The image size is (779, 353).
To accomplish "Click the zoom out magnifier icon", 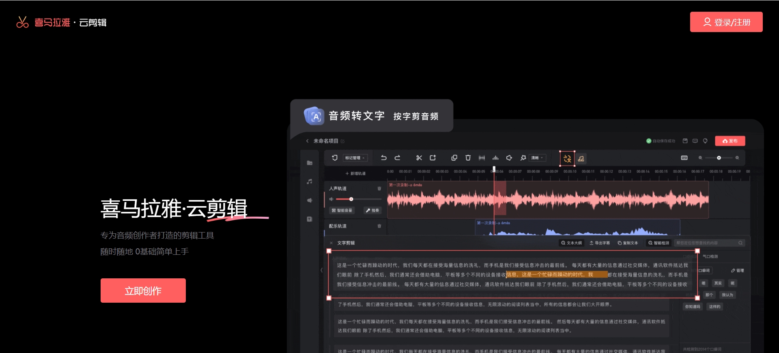I will click(x=700, y=158).
